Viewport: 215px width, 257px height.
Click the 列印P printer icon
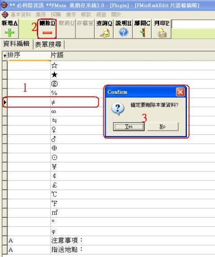click(162, 33)
